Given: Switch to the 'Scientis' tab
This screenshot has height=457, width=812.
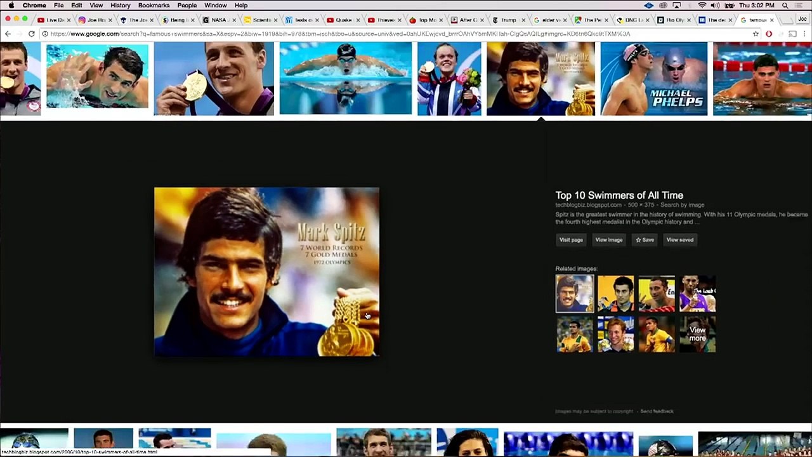Looking at the screenshot, I should pyautogui.click(x=259, y=20).
